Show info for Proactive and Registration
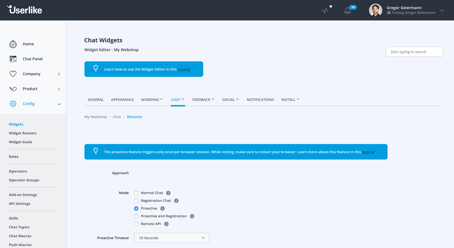Screen dimensions: 454x248 (x=192, y=216)
